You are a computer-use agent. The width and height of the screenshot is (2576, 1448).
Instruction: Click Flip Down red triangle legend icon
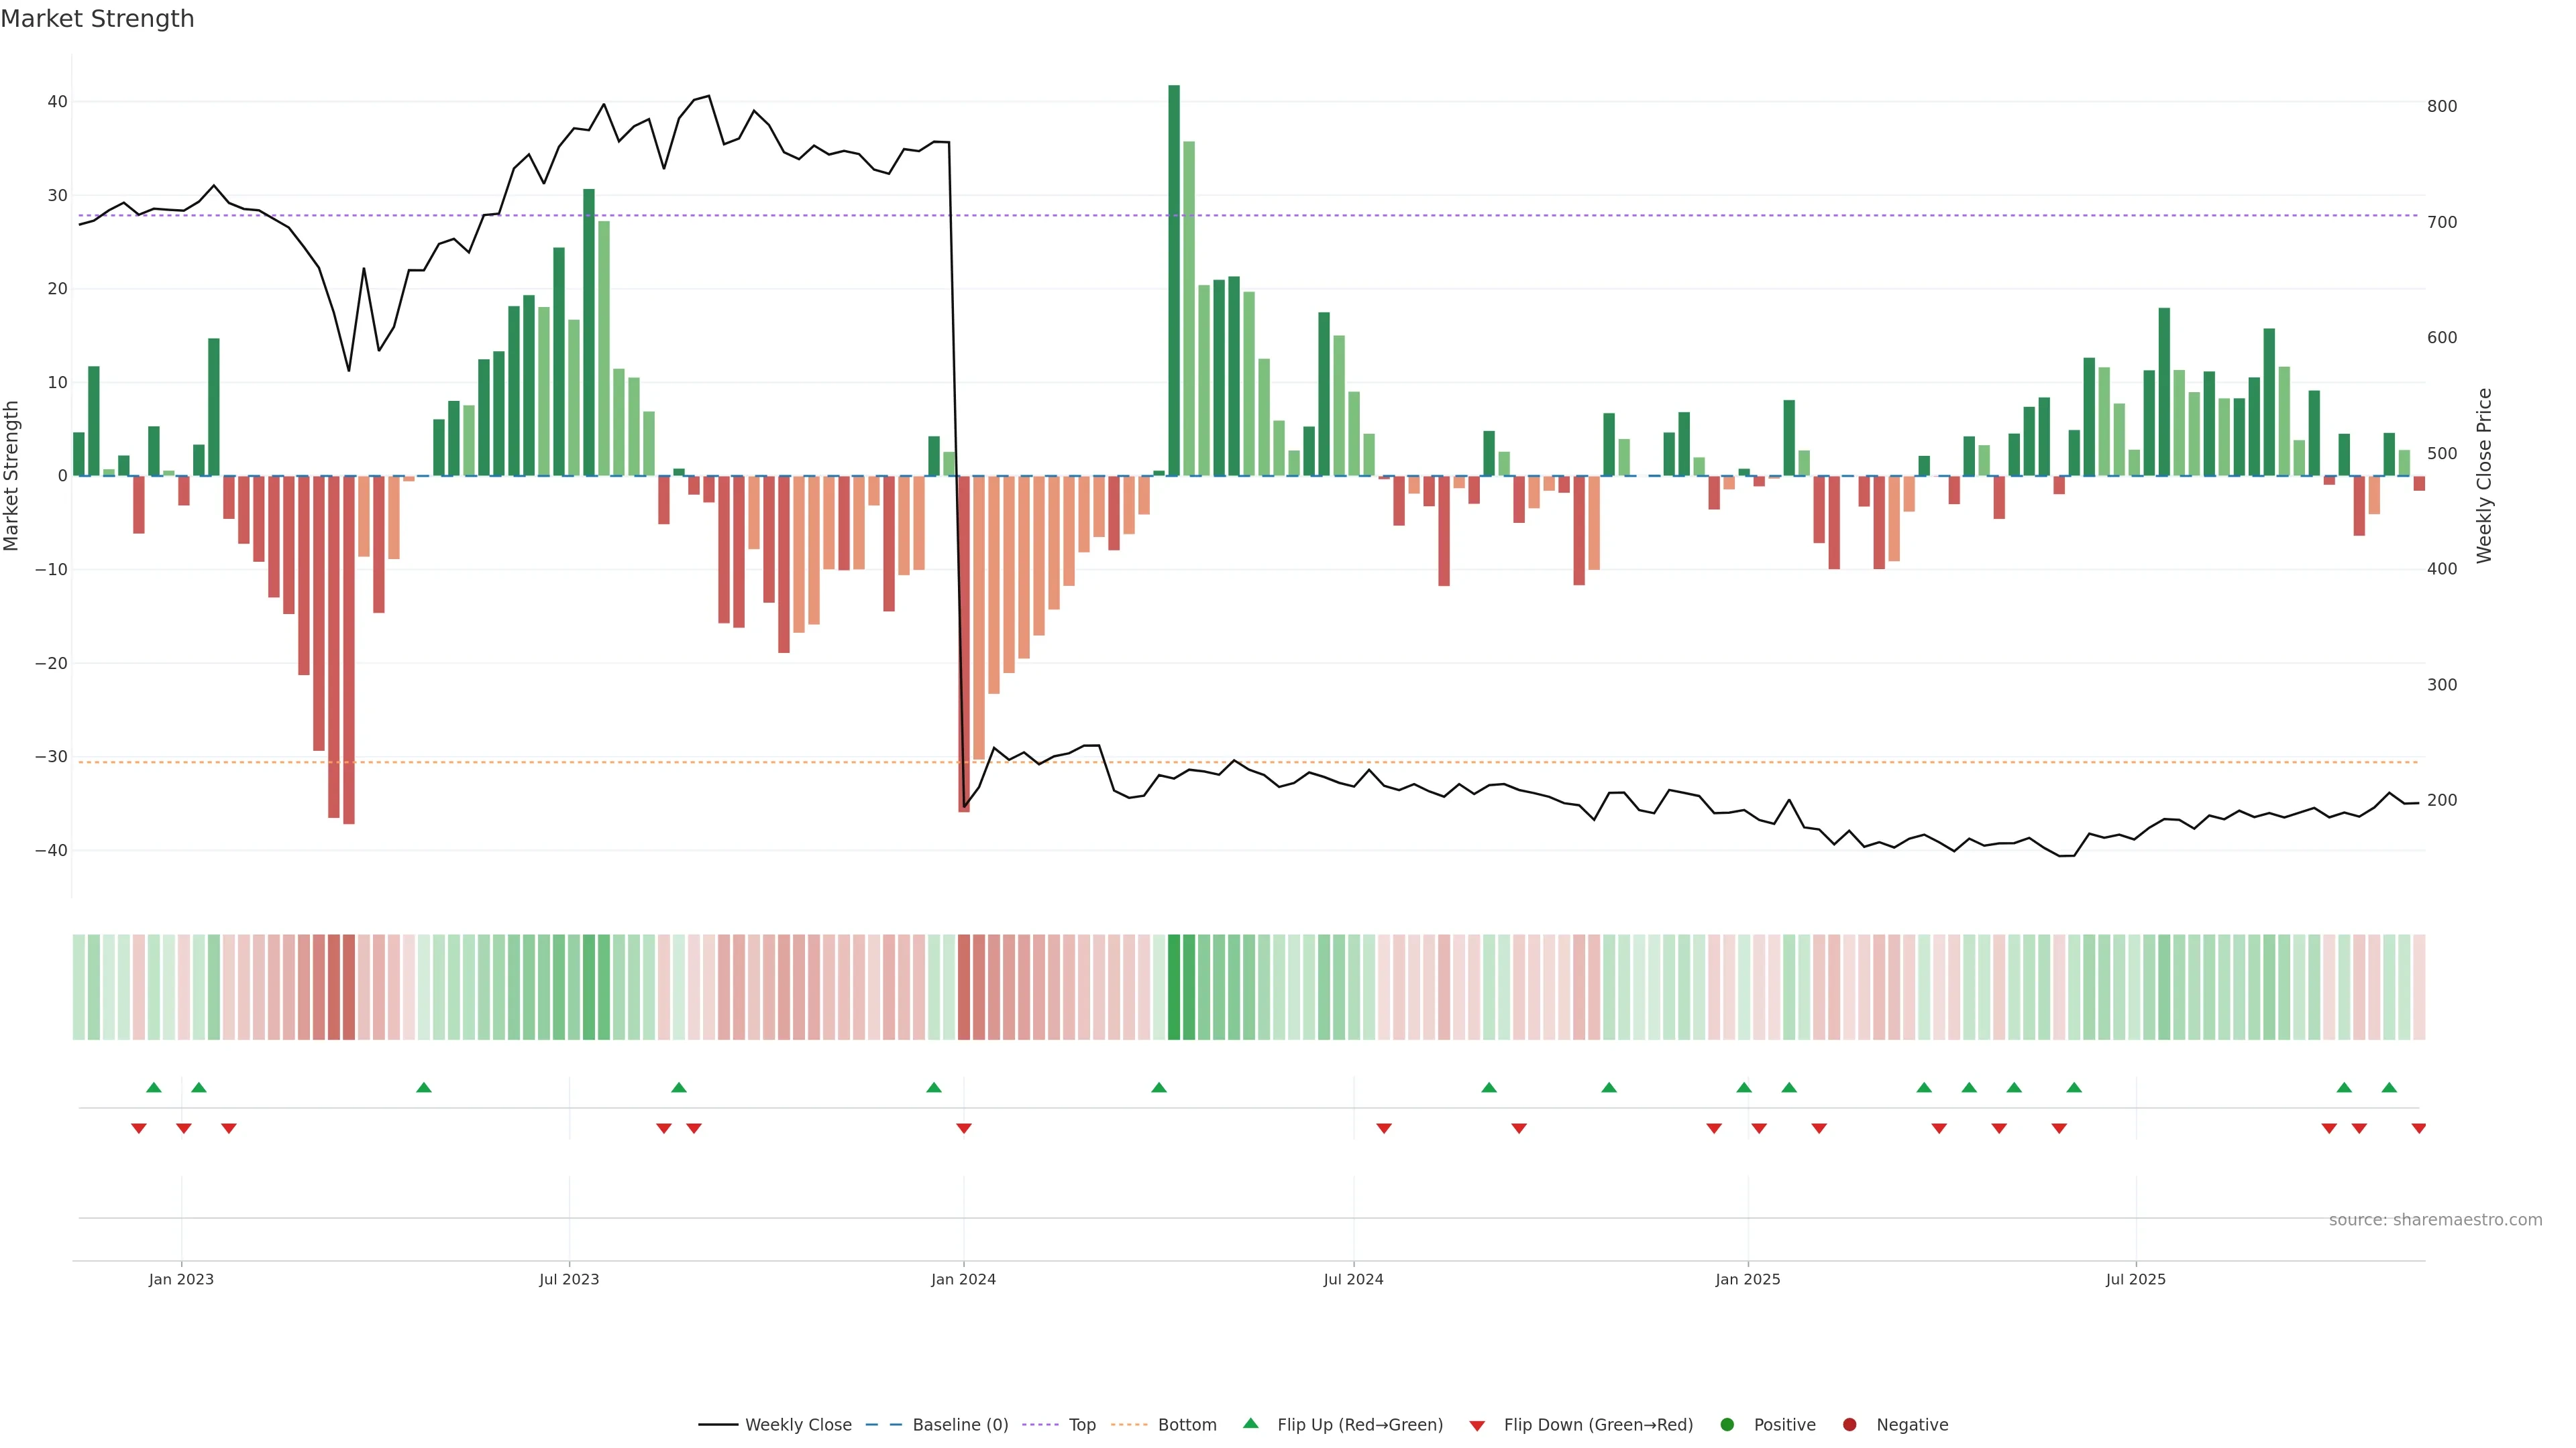click(1477, 1426)
